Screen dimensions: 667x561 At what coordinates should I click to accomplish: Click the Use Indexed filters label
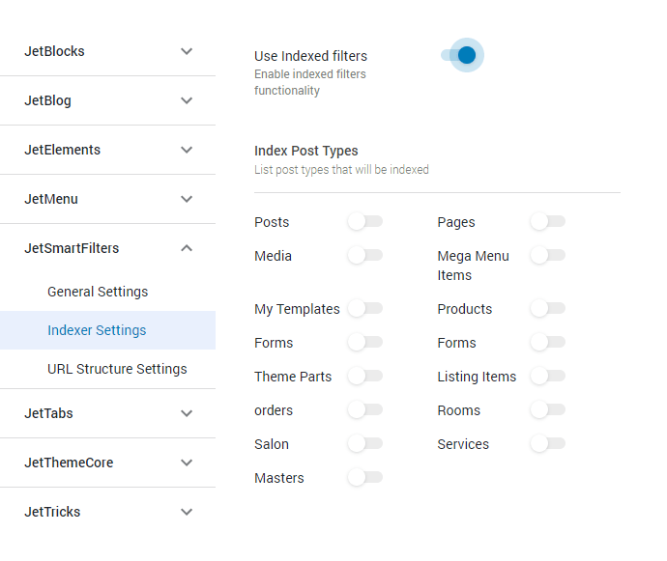tap(310, 56)
